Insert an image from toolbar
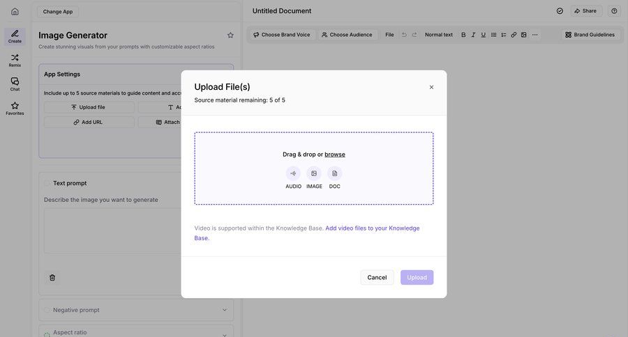The height and width of the screenshot is (337, 628). [523, 35]
